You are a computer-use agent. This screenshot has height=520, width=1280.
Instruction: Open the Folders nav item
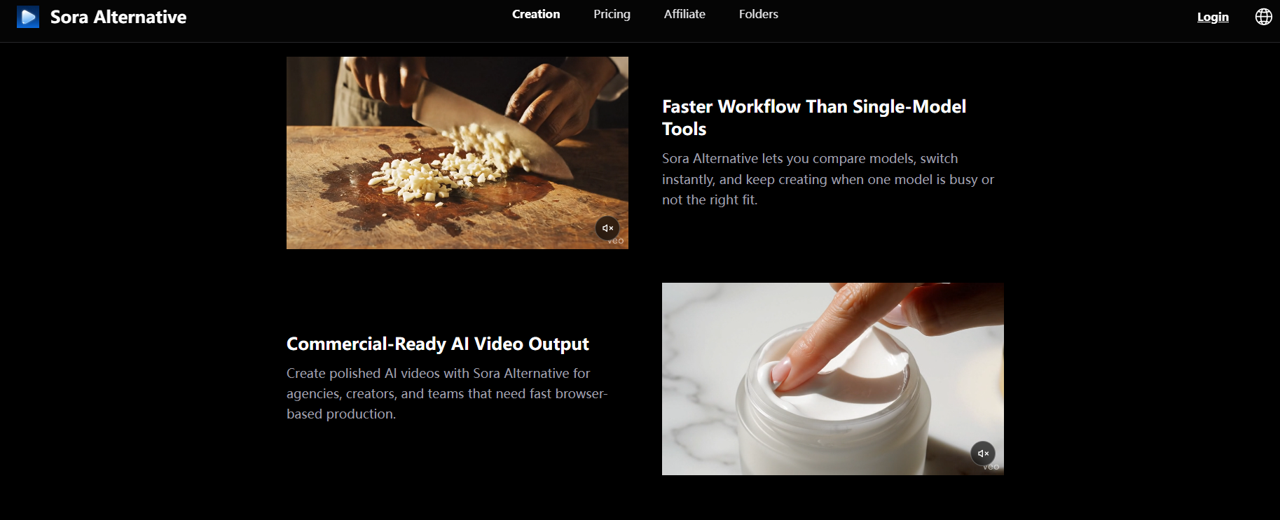tap(759, 14)
